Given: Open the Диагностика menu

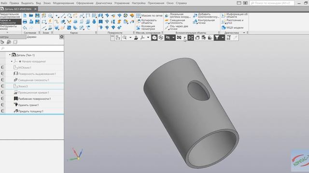Looking at the screenshot, I should pyautogui.click(x=104, y=3).
